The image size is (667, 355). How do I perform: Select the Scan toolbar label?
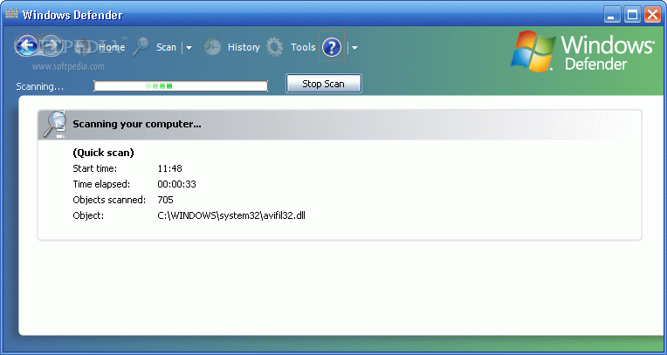[x=166, y=47]
